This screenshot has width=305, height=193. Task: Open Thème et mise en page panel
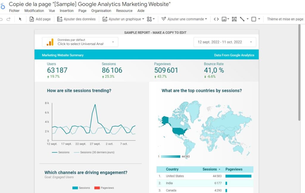pyautogui.click(x=285, y=19)
